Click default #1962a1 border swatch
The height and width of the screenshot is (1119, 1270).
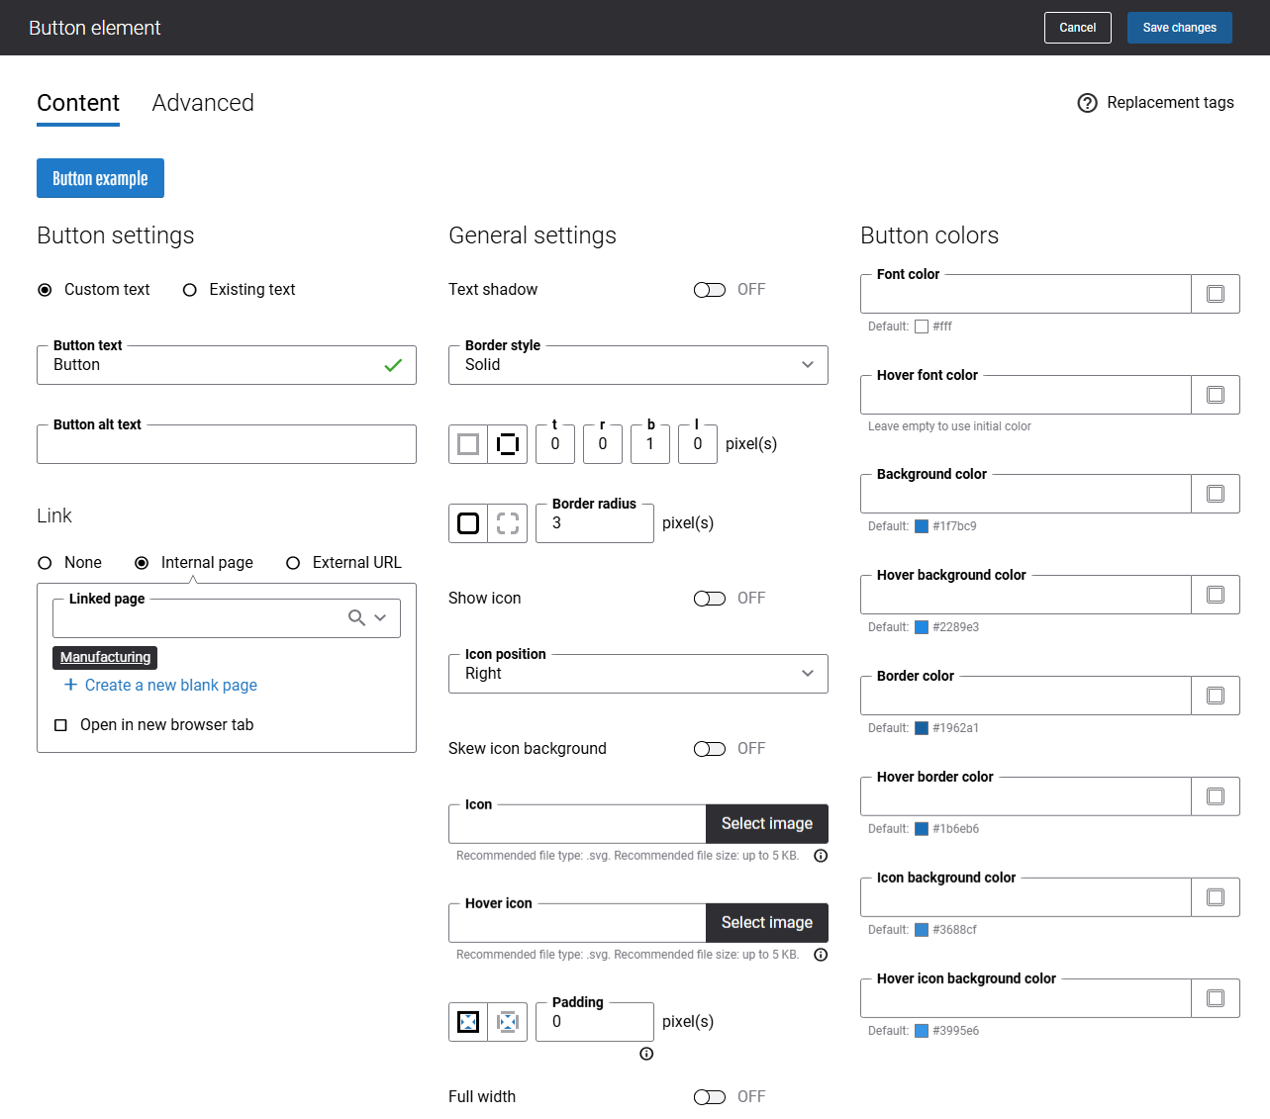922,728
